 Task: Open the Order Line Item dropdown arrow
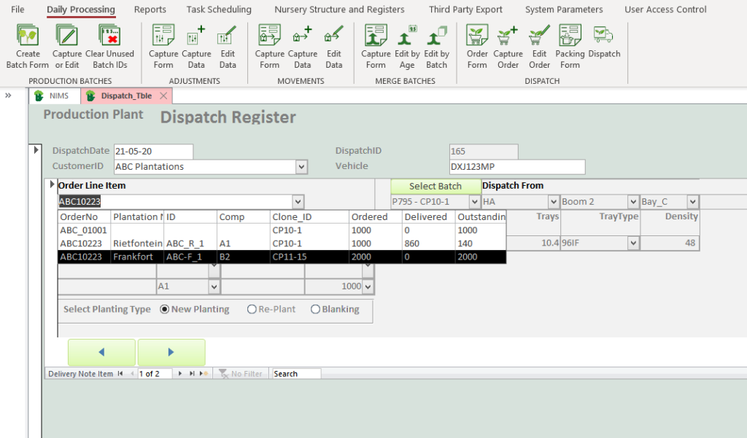[297, 202]
